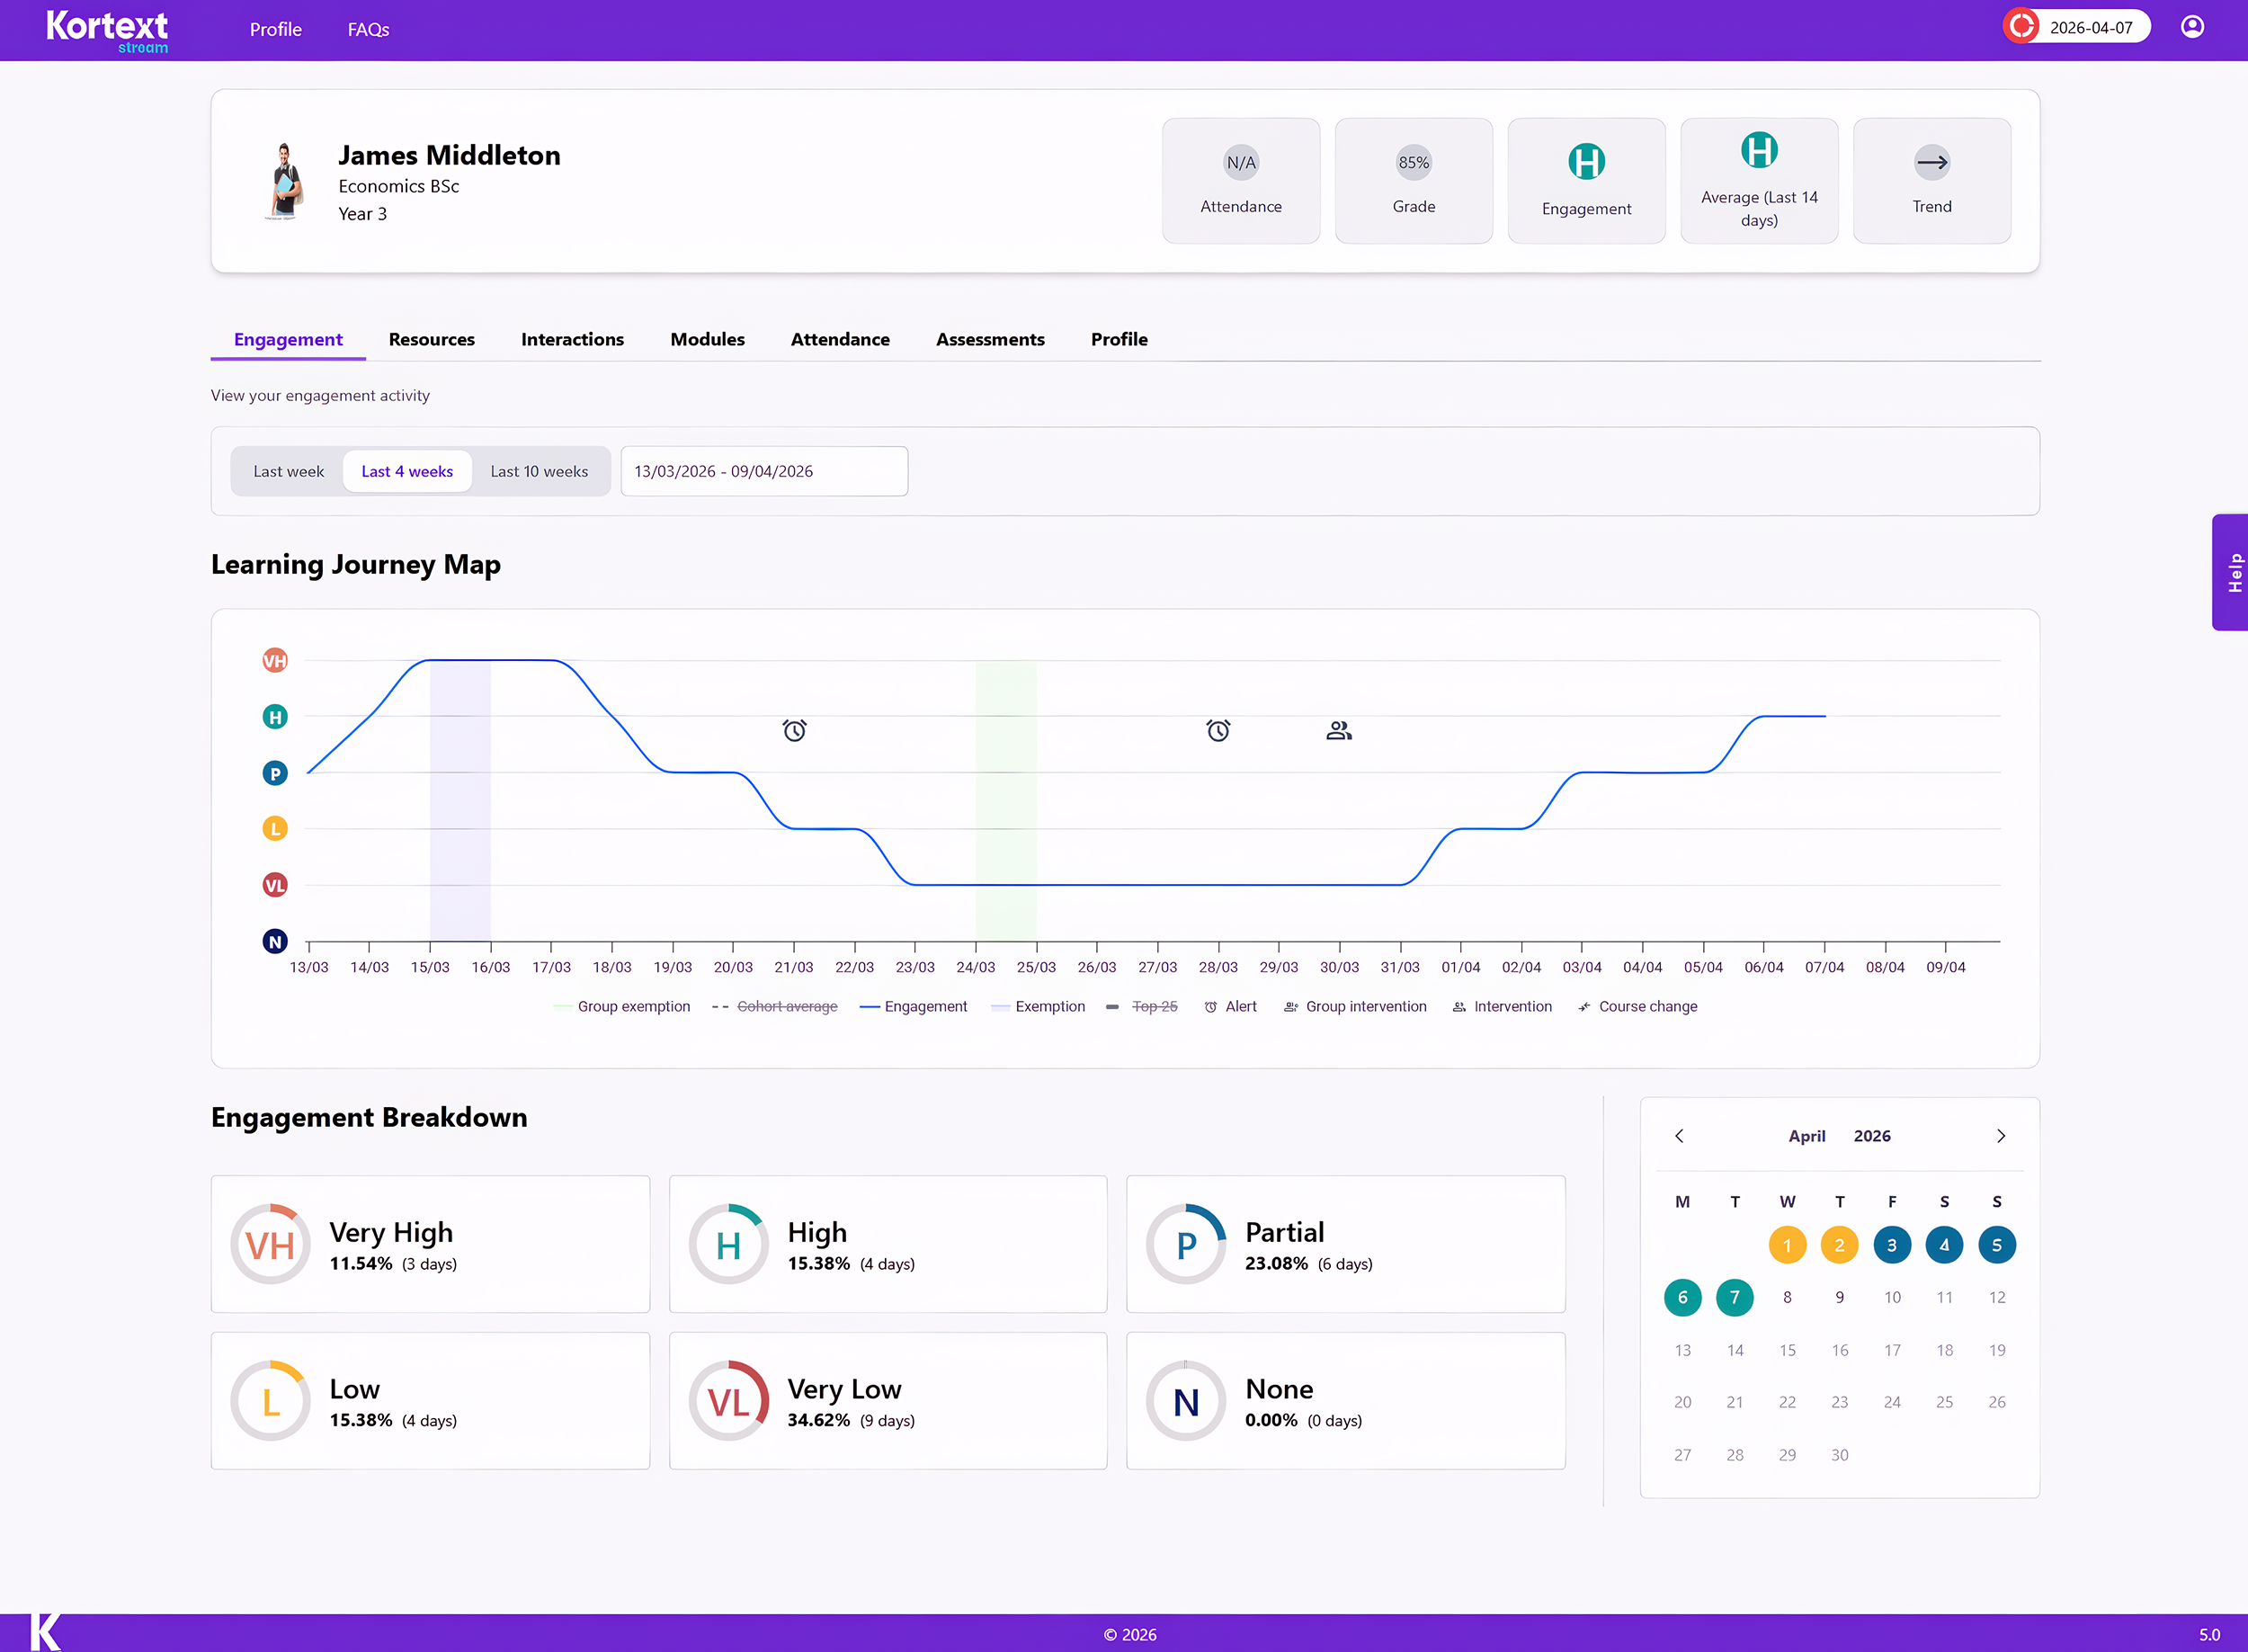Open the Assessments tab
Viewport: 2248px width, 1652px height.
point(989,340)
